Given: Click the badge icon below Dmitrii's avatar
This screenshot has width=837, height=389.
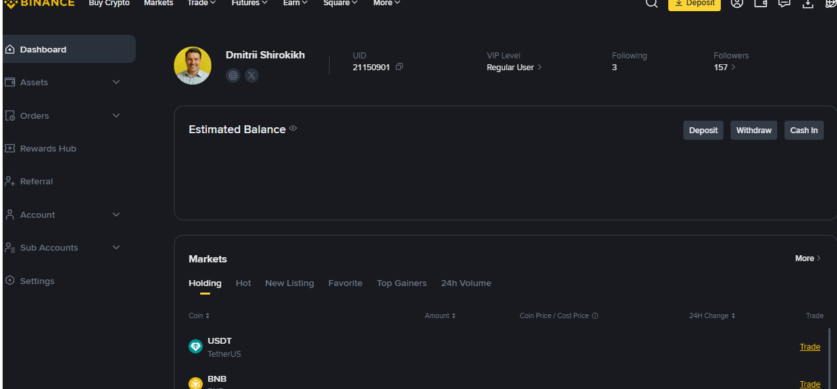Looking at the screenshot, I should [x=233, y=75].
